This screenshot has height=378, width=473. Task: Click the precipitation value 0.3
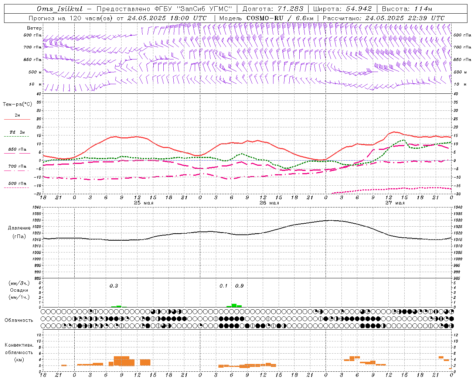tap(114, 286)
